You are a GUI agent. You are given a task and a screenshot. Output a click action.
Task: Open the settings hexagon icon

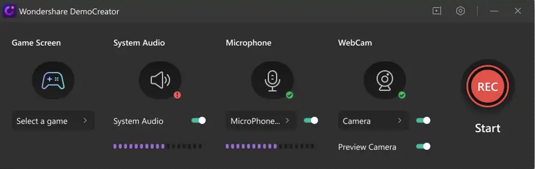pos(460,11)
